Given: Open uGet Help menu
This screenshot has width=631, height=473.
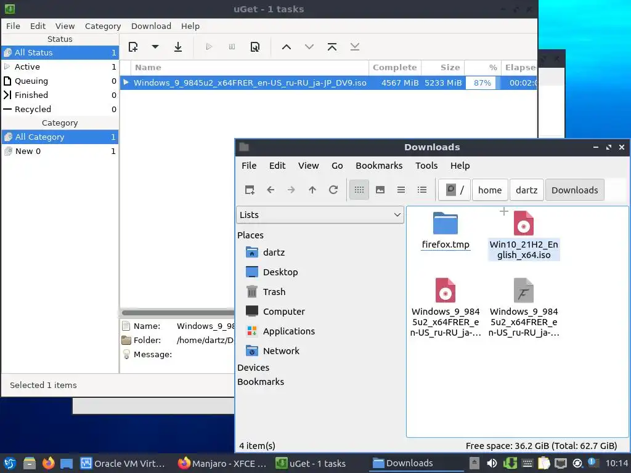Looking at the screenshot, I should 190,26.
